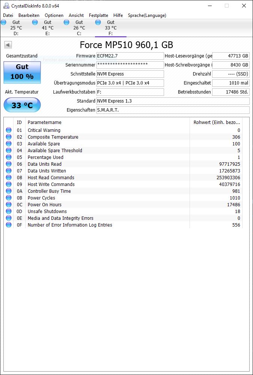This screenshot has height=375, width=253.
Task: Select the Unsafe Shutdowns parameter name
Action: coord(47,212)
